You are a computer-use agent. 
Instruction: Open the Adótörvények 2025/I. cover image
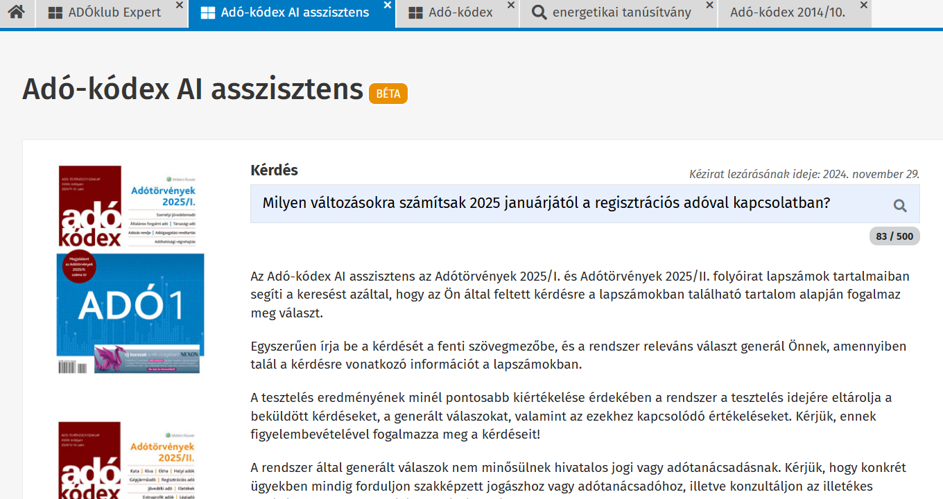click(x=128, y=207)
